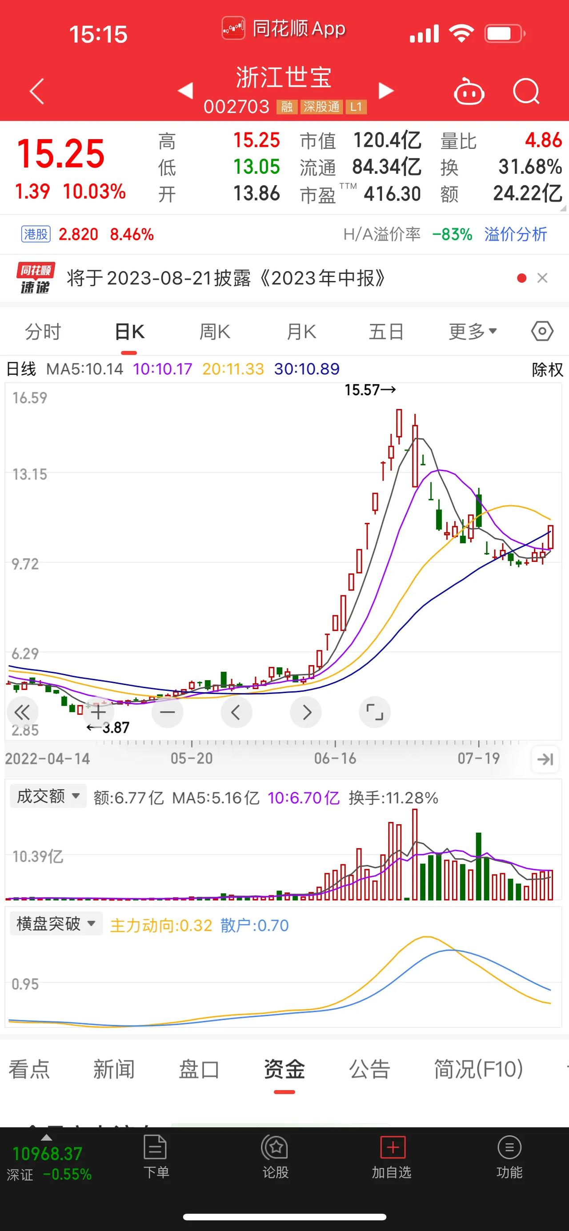This screenshot has height=1231, width=569.
Task: Go to next stock with right triangle
Action: tap(386, 90)
